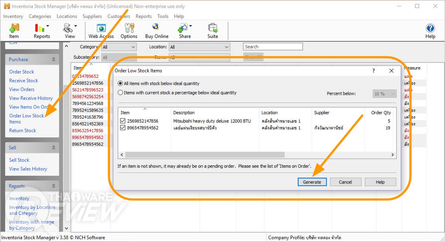This screenshot has width=445, height=242.
Task: Open the Order Low Stock Items link
Action: [x=26, y=119]
